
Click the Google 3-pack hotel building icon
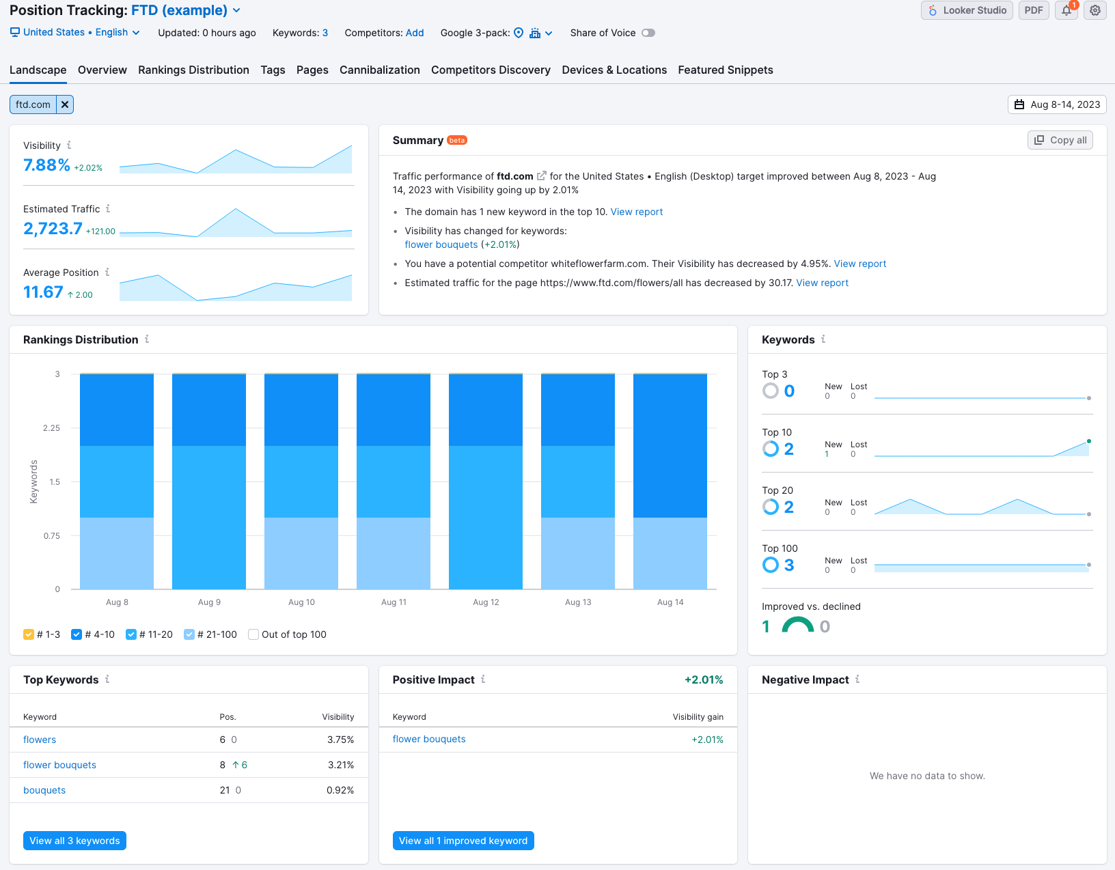(535, 33)
